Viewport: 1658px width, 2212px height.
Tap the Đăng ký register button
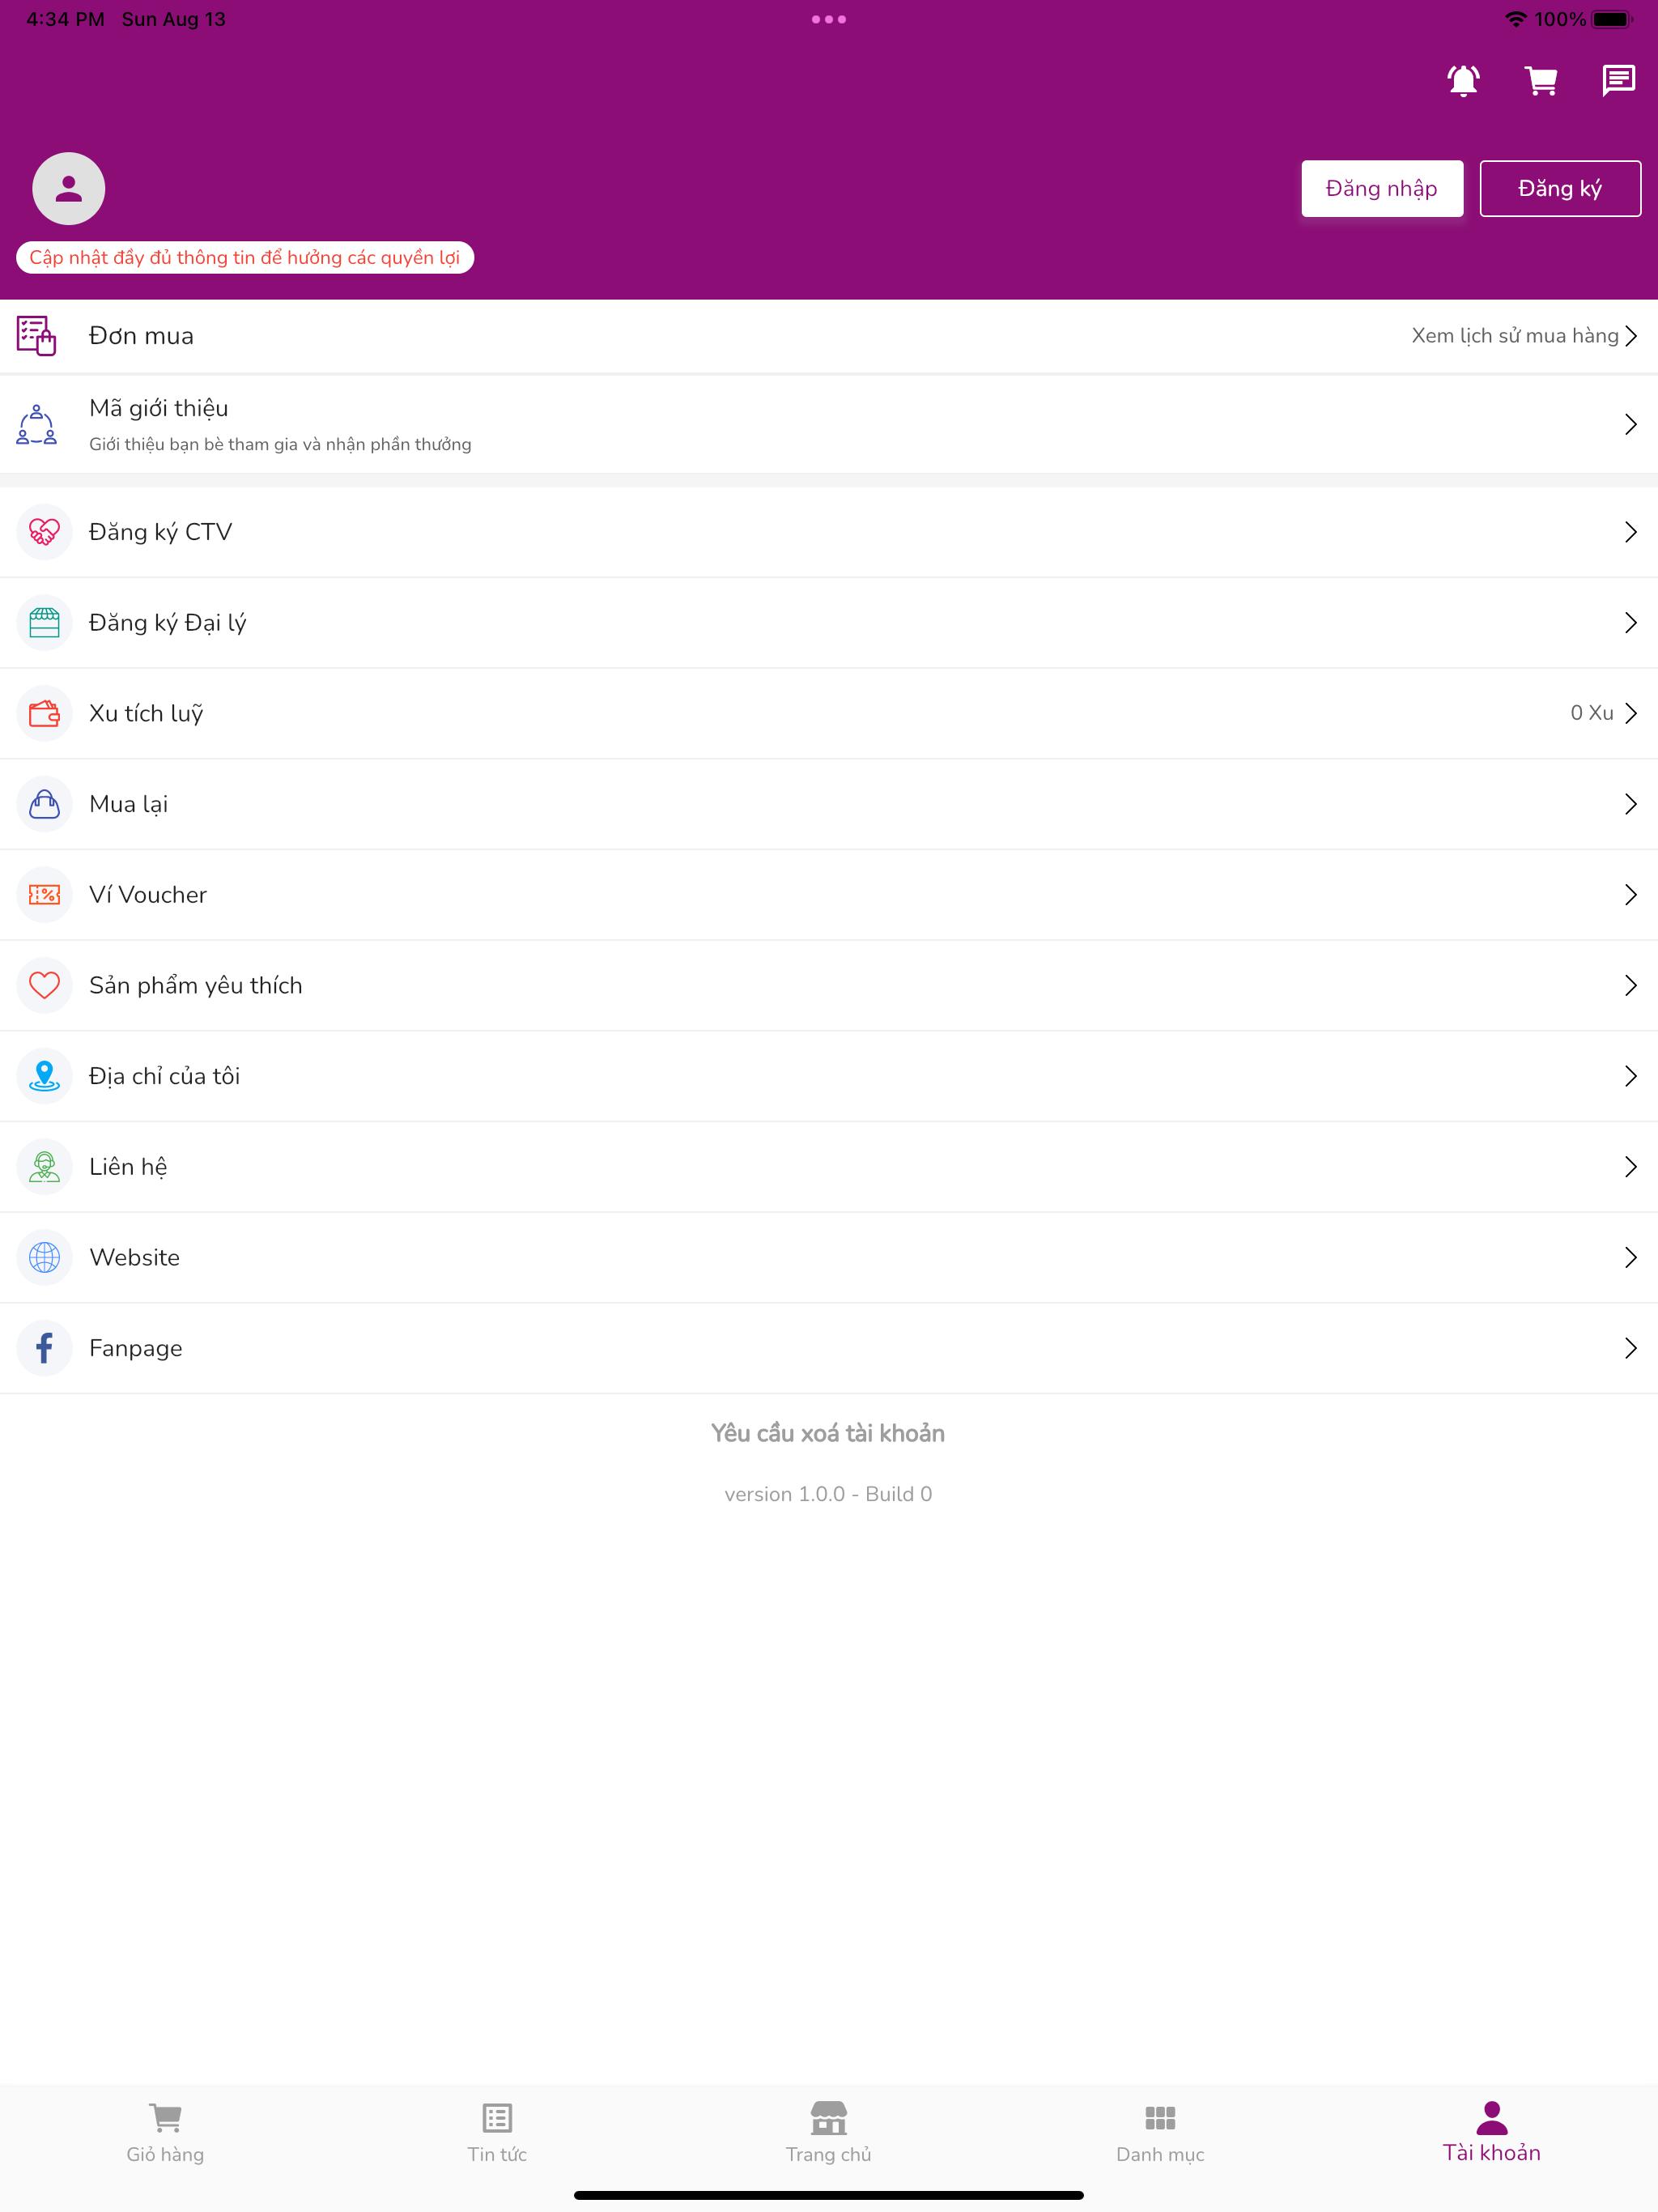(x=1560, y=188)
